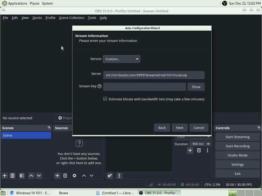Remove scene transition with trash icon
262x196 pixels.
199,150
